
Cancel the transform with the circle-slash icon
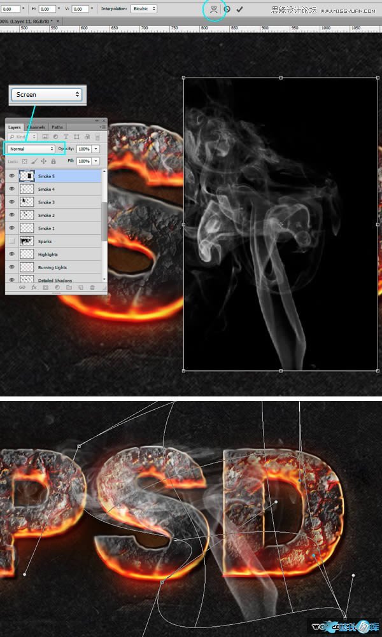click(227, 10)
